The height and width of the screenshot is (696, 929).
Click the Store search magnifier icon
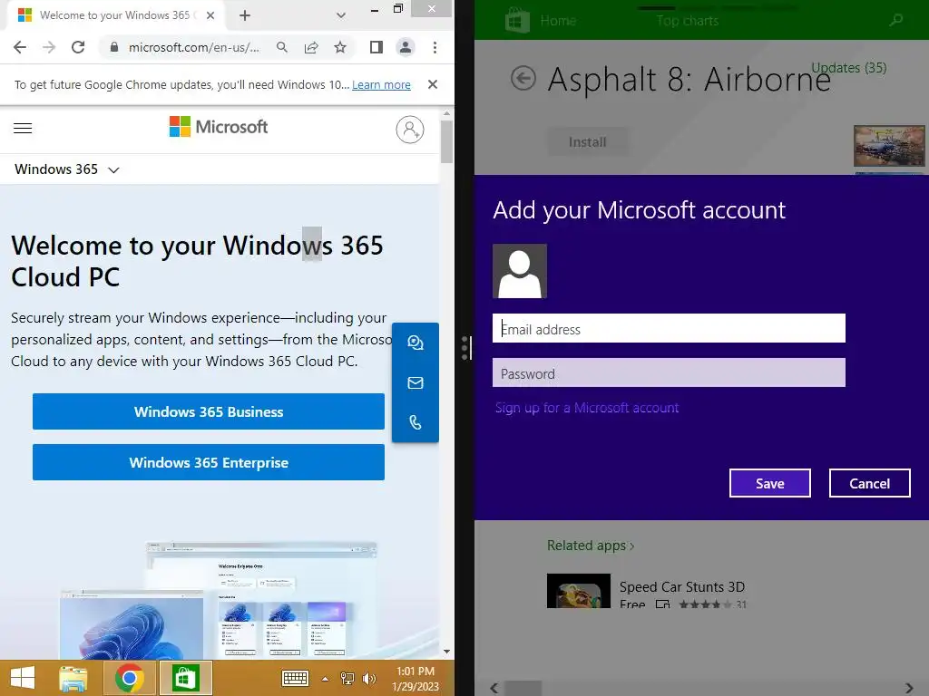click(x=896, y=20)
